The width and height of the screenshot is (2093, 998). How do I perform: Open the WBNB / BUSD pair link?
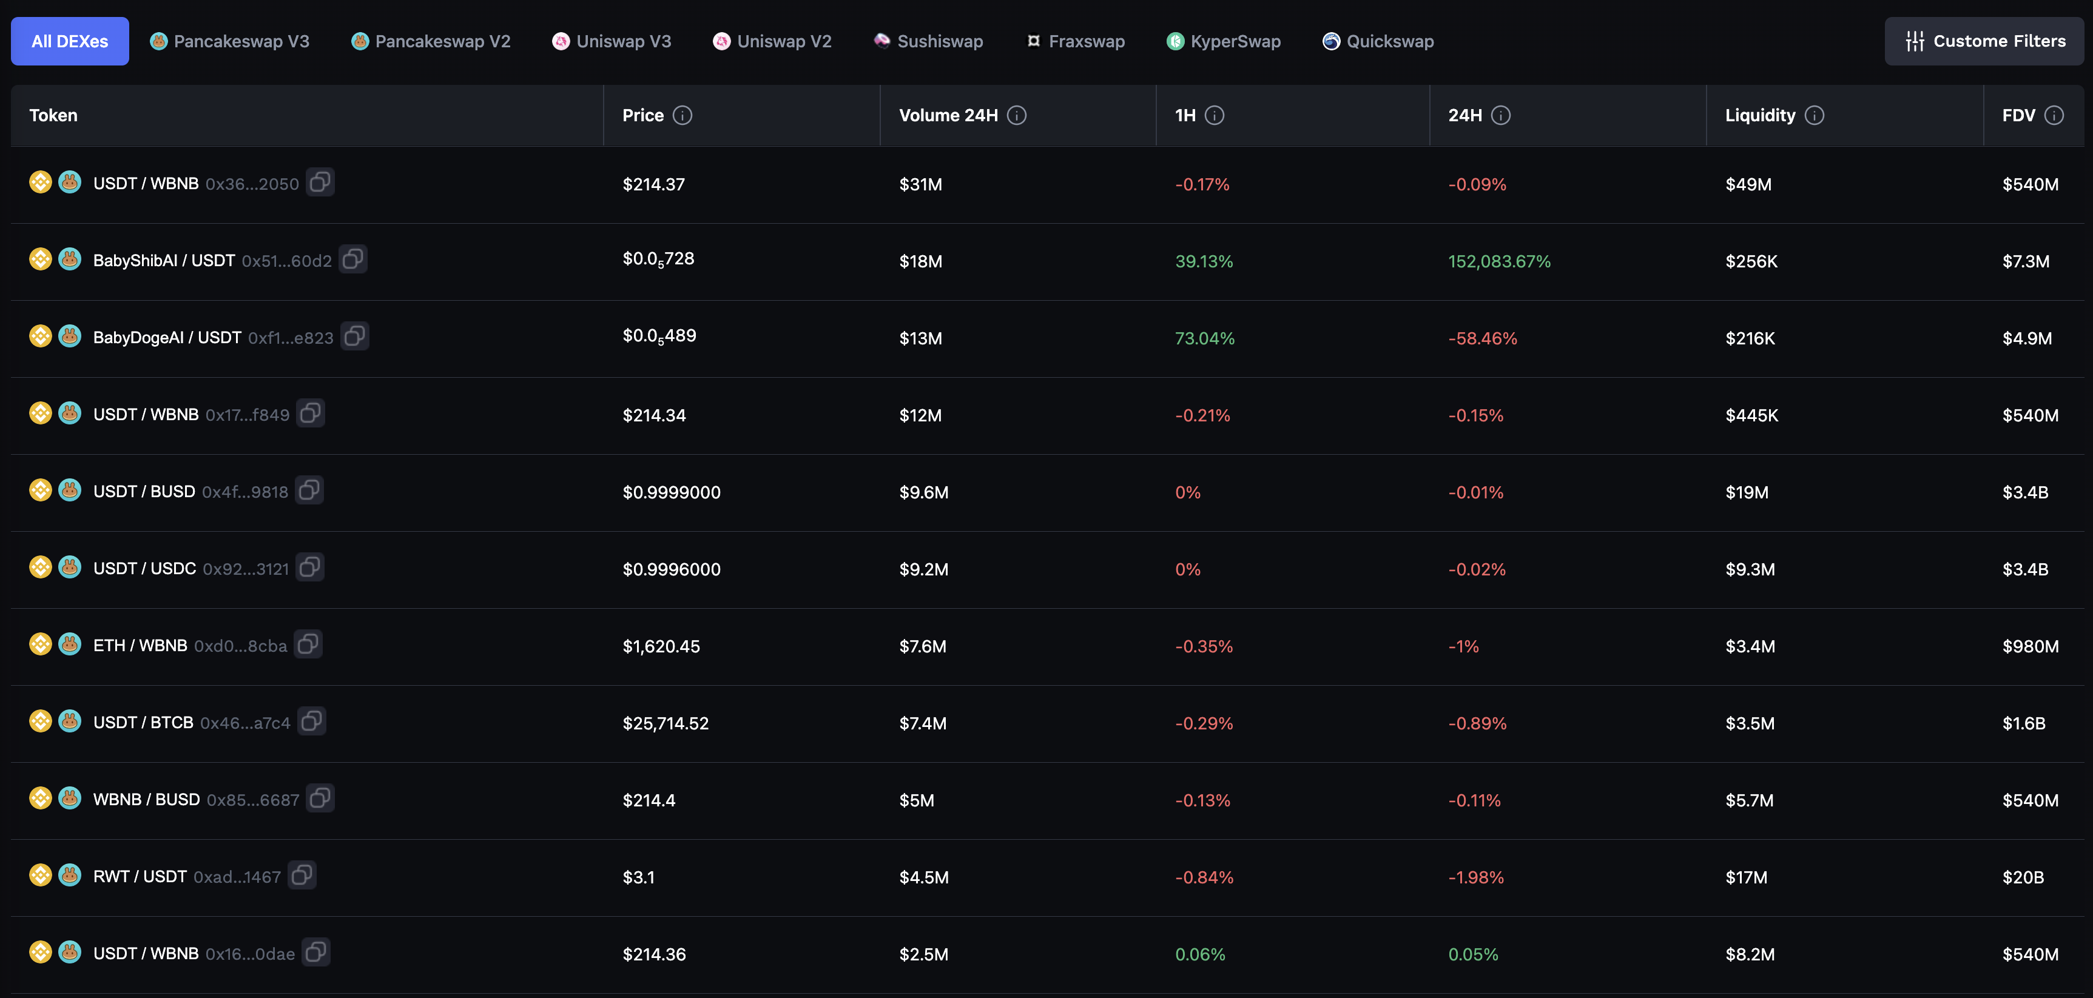tap(146, 800)
